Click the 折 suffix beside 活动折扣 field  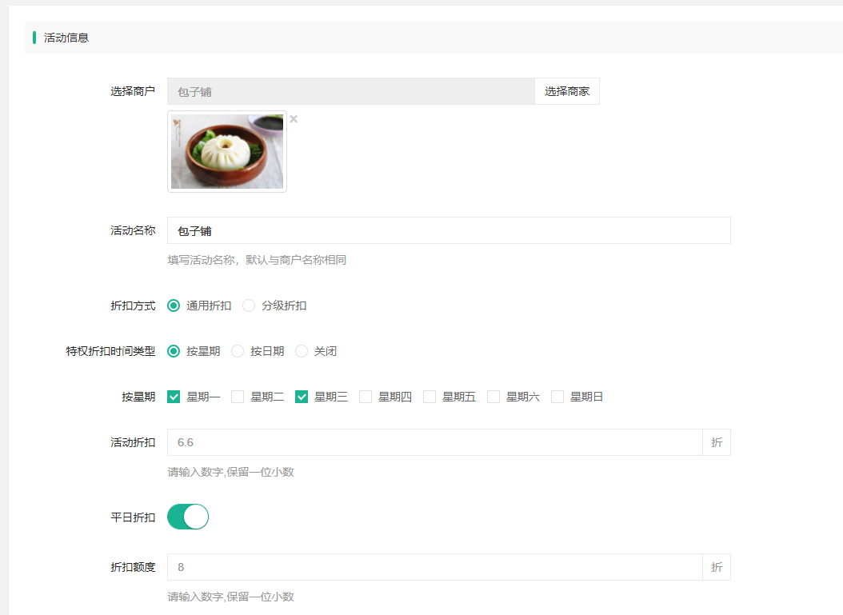tap(717, 442)
